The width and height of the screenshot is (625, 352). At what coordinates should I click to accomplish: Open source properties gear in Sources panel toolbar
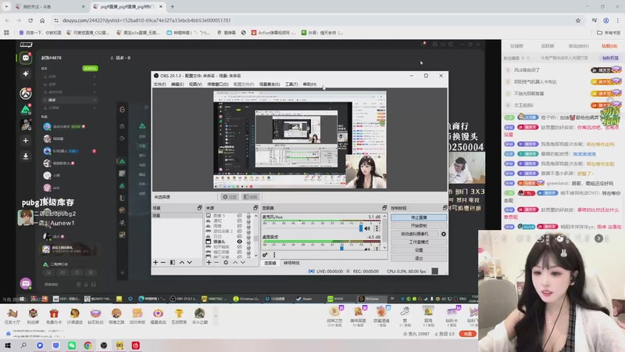226,262
